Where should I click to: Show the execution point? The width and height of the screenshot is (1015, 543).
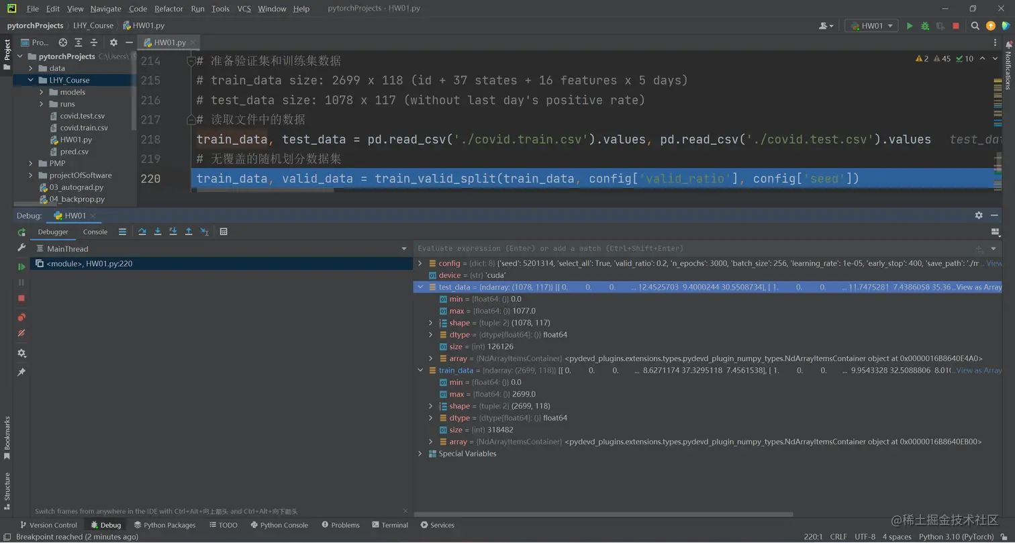pyautogui.click(x=122, y=232)
